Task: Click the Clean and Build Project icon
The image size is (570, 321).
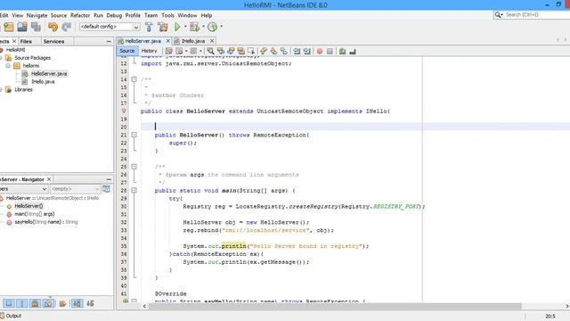Action: [162, 27]
